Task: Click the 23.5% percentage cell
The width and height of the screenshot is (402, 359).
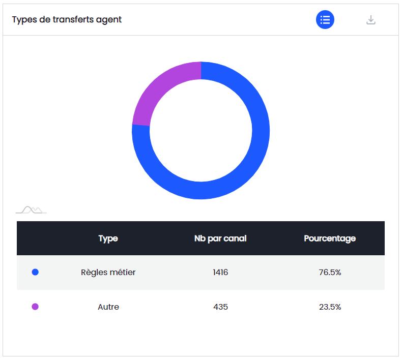Action: point(330,307)
